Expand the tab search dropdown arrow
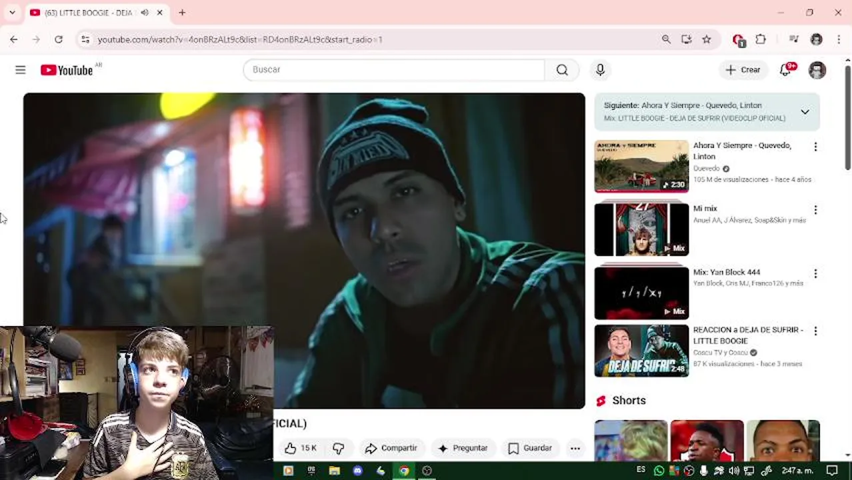Viewport: 852px width, 480px height. click(12, 13)
